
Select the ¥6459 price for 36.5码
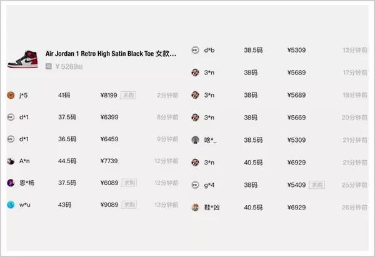coord(109,139)
